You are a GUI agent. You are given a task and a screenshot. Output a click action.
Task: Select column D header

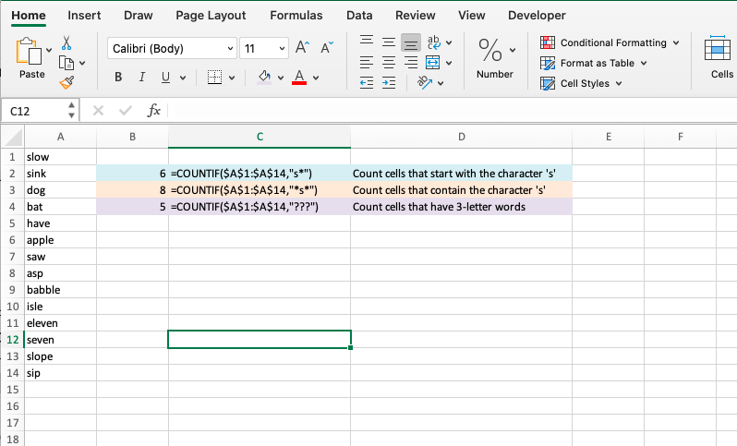point(462,137)
